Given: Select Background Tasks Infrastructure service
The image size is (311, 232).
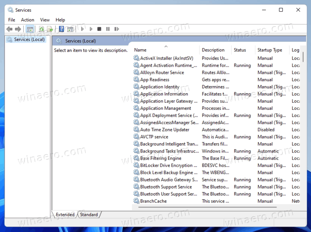Looking at the screenshot, I should tap(216, 151).
